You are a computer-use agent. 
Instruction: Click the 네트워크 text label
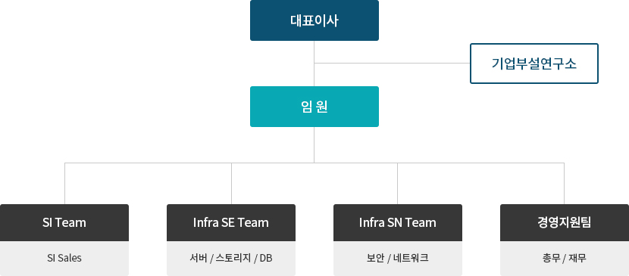(411, 259)
